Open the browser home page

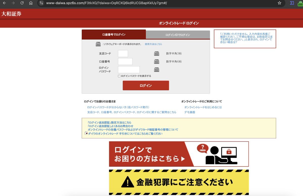coord(31,3)
